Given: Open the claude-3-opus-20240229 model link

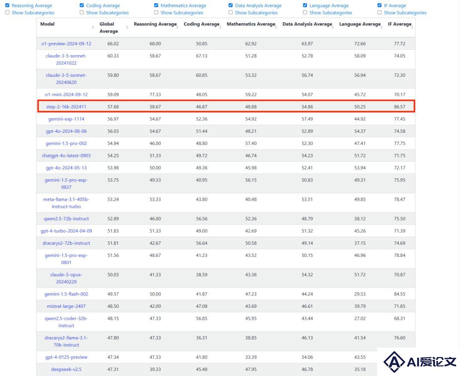Looking at the screenshot, I should click(x=66, y=278).
